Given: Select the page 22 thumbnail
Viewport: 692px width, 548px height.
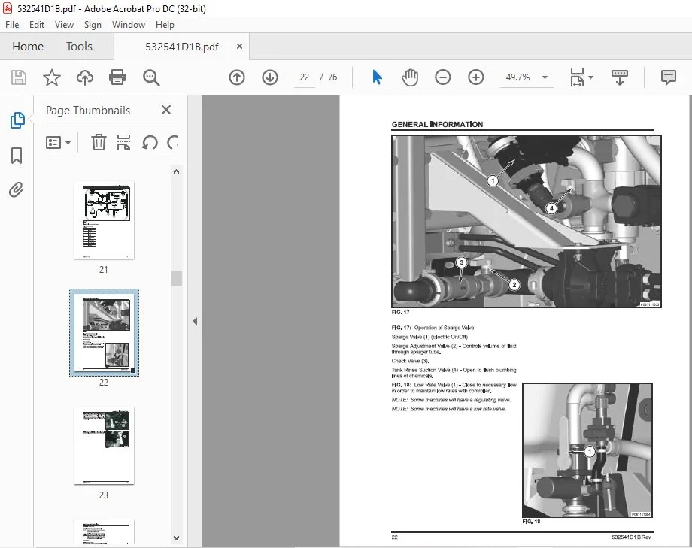Looking at the screenshot, I should (x=104, y=333).
